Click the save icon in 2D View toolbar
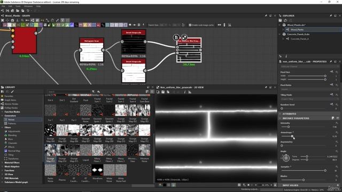This screenshot has height=192, width=342. pos(163,92)
